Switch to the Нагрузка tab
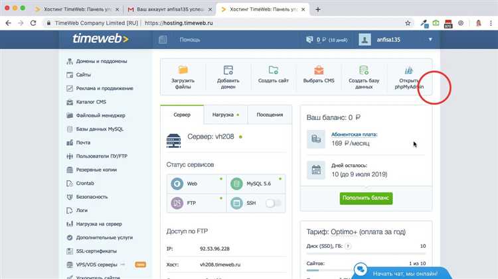Image resolution: width=498 pixels, height=279 pixels. [226, 115]
